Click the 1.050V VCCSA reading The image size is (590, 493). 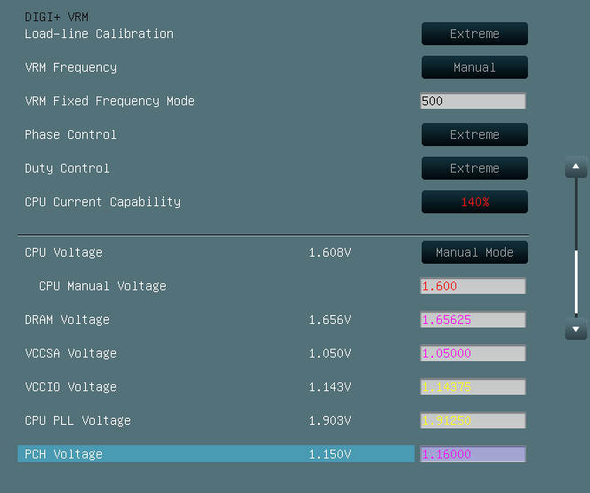pyautogui.click(x=330, y=353)
